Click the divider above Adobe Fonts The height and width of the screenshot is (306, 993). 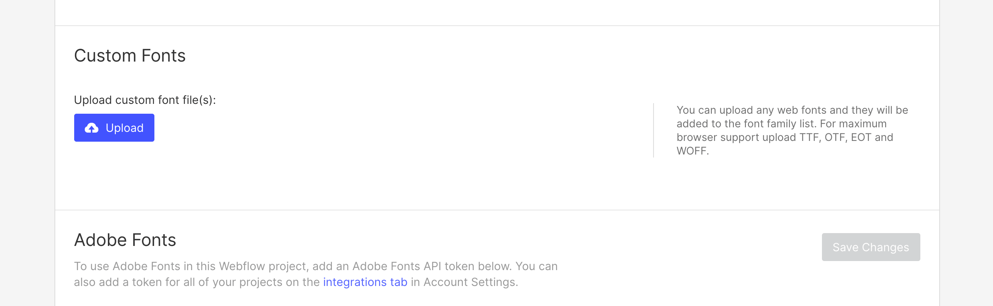[x=496, y=211]
